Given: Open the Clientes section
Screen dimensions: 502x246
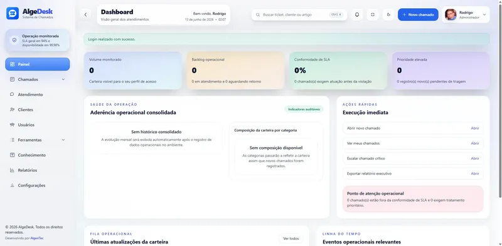Looking at the screenshot, I should click(38, 110).
